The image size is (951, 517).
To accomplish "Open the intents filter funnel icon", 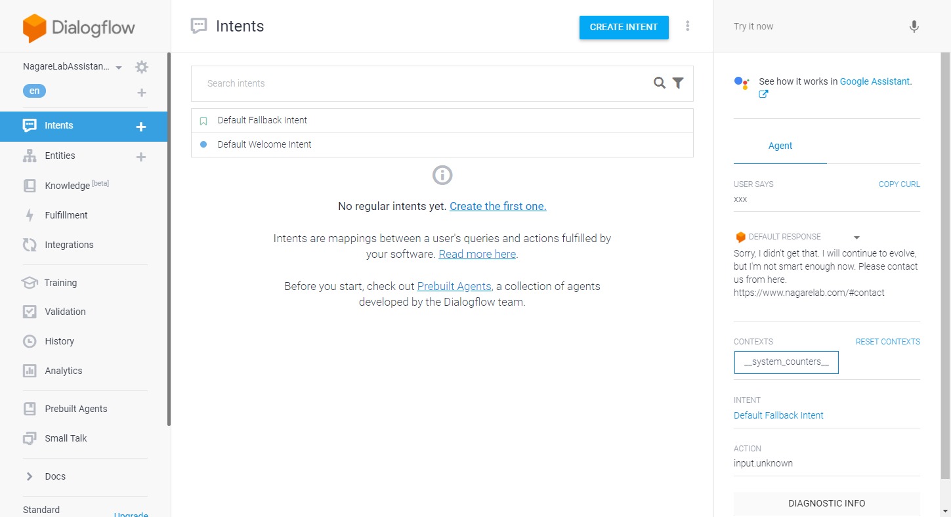I will 678,83.
